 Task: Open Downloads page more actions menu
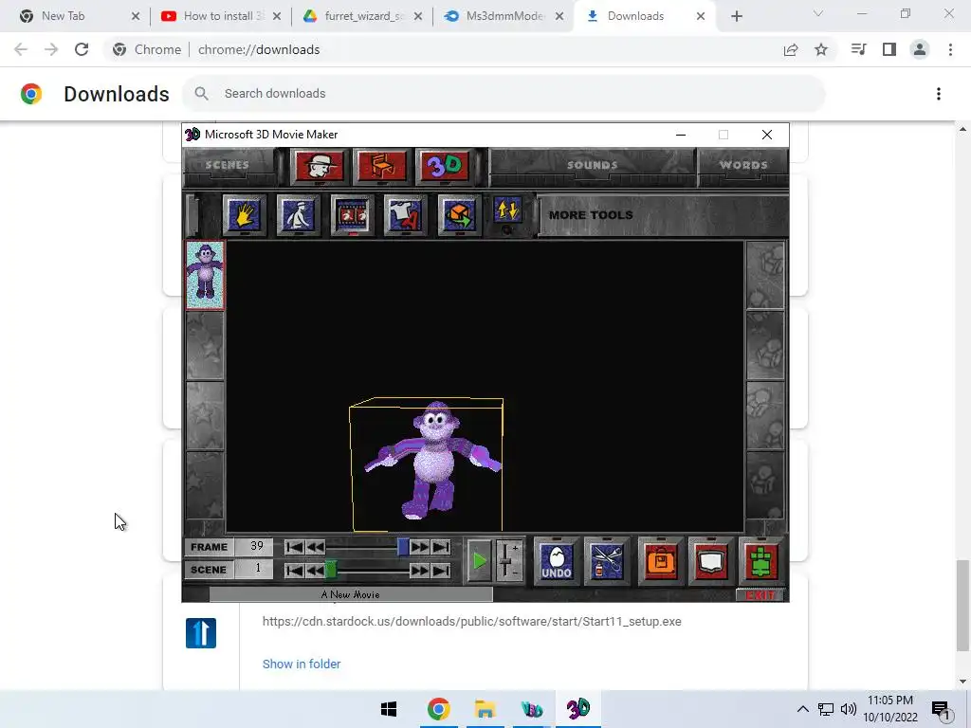939,94
